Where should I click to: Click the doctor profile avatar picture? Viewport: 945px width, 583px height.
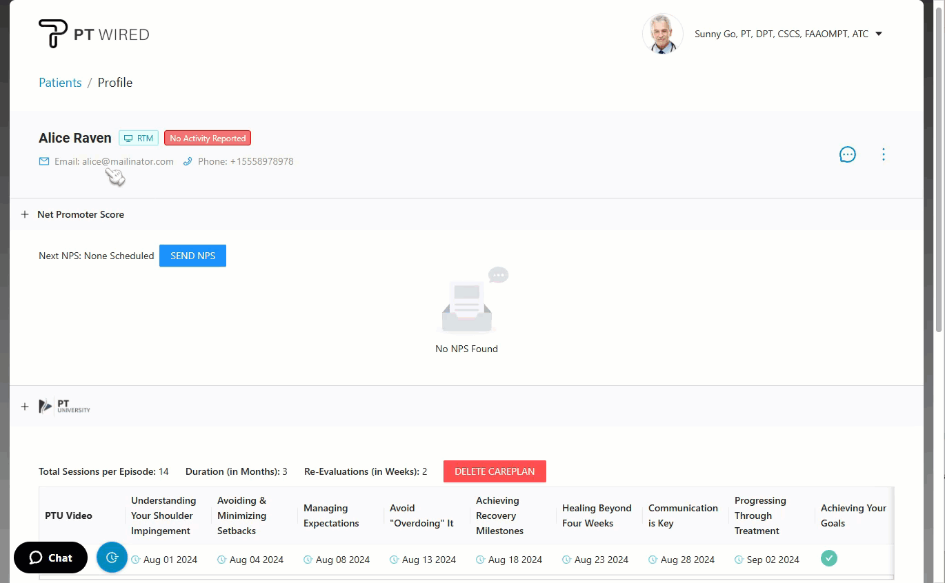pyautogui.click(x=662, y=34)
